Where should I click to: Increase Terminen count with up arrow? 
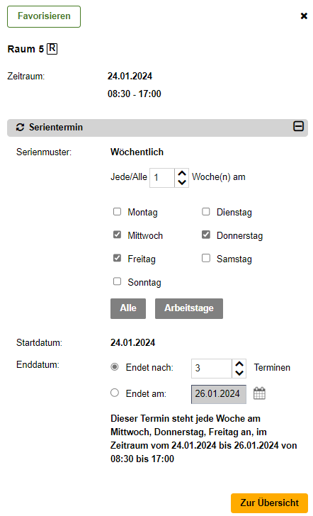(239, 364)
